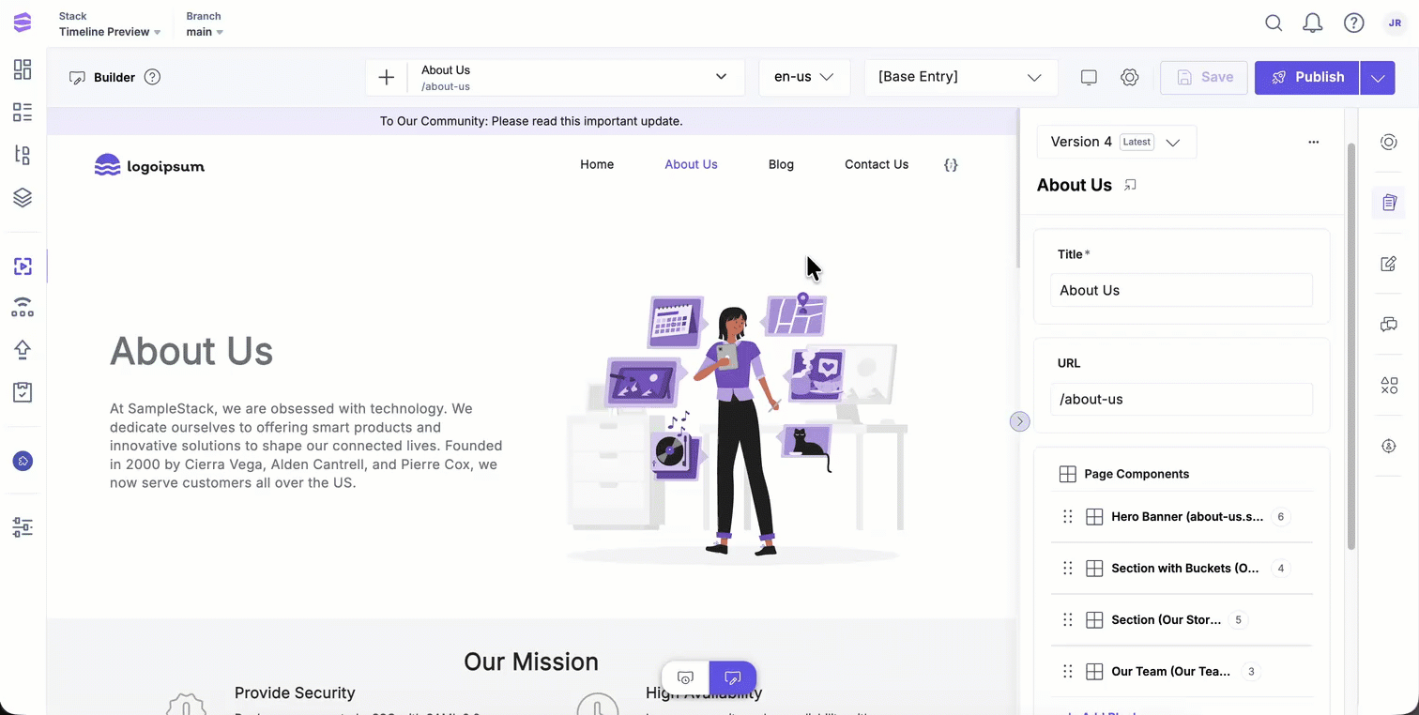Open the Releases icon in left sidebar
1419x715 pixels.
coord(23,308)
